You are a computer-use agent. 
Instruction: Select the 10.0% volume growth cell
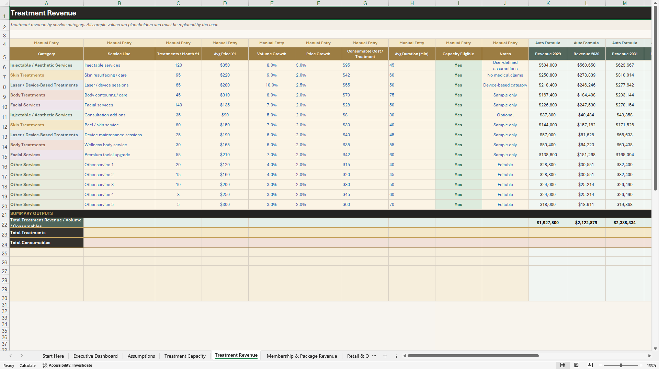point(272,85)
